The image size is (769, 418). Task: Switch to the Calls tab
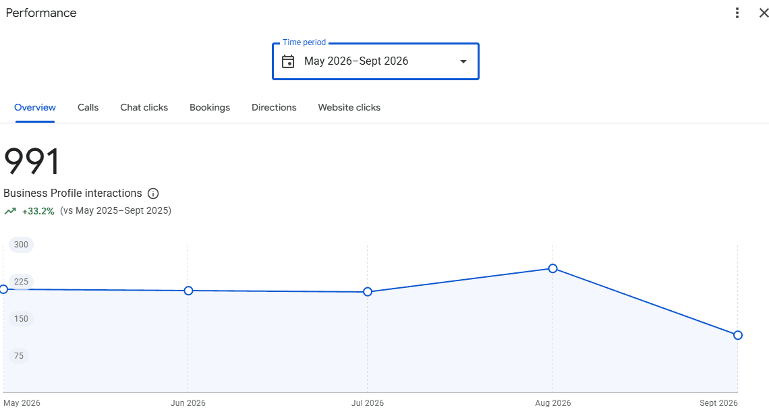pyautogui.click(x=88, y=107)
